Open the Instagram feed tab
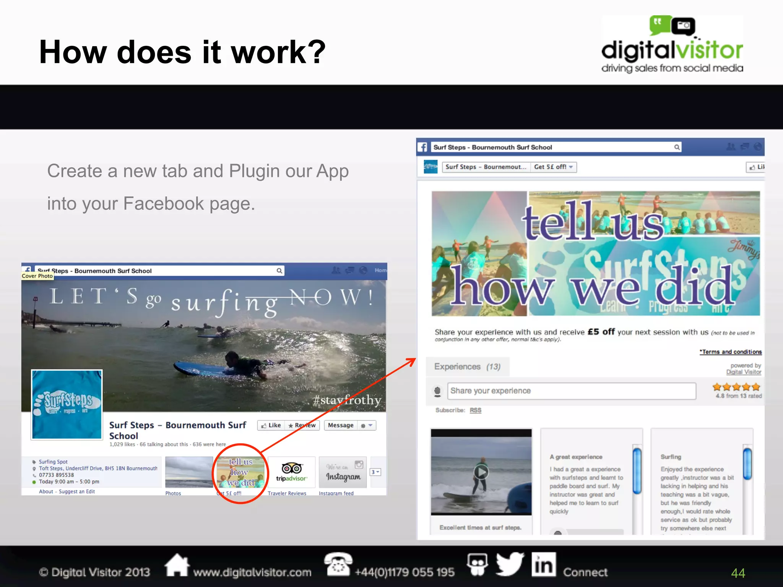The image size is (783, 587). pos(343,472)
